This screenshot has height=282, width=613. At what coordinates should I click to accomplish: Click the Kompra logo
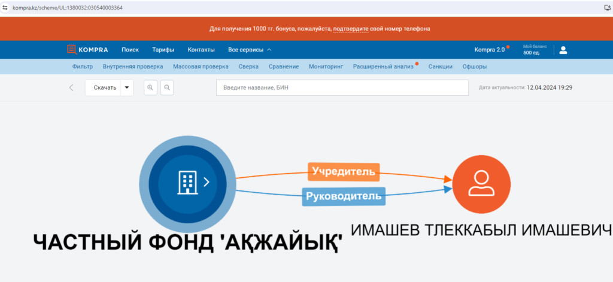87,50
